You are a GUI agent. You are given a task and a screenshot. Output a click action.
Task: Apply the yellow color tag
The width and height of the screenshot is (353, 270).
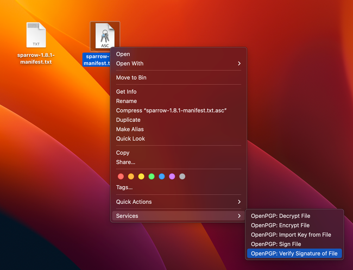click(141, 177)
